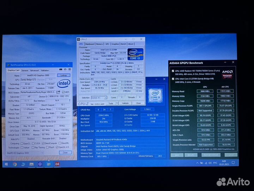Open the Socket #1 selection dropdown in CPU-Z
Image resolution: width=254 pixels, height=191 pixels.
99,98
